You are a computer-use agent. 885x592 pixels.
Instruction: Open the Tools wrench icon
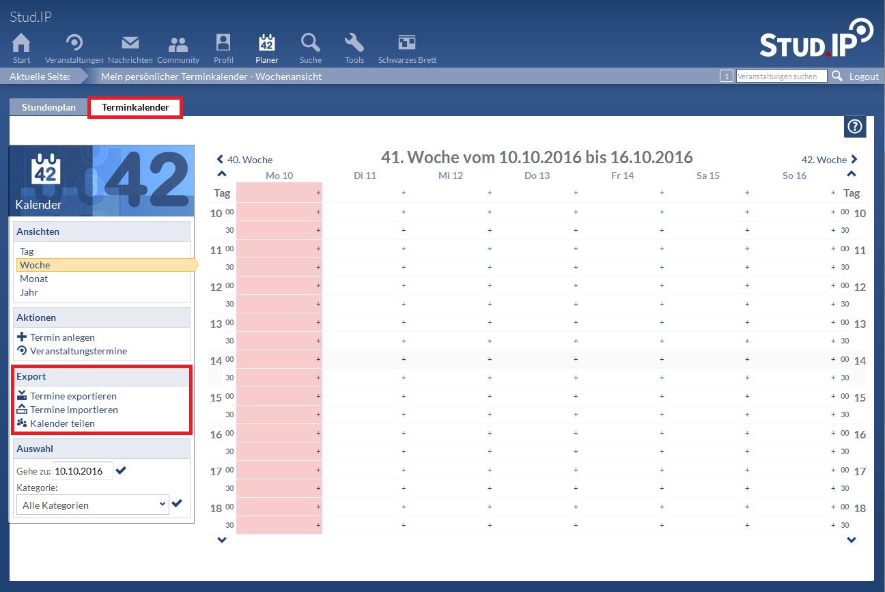354,44
